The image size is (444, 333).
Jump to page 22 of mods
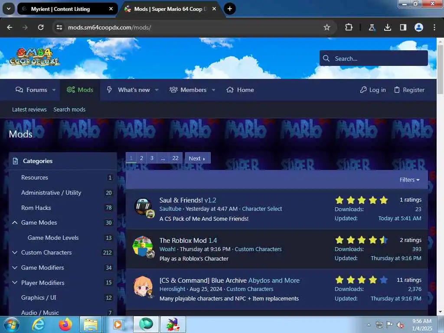tap(175, 158)
